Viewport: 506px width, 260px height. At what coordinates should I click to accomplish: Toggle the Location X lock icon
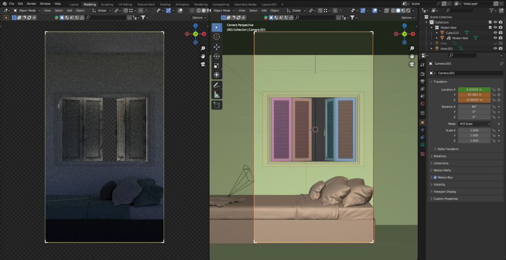493,89
